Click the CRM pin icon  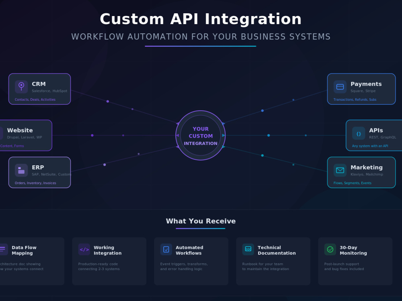[x=21, y=87]
